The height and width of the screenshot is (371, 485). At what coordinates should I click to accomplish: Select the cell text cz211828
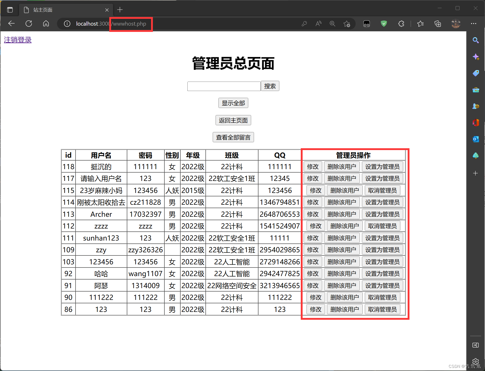[x=146, y=202]
